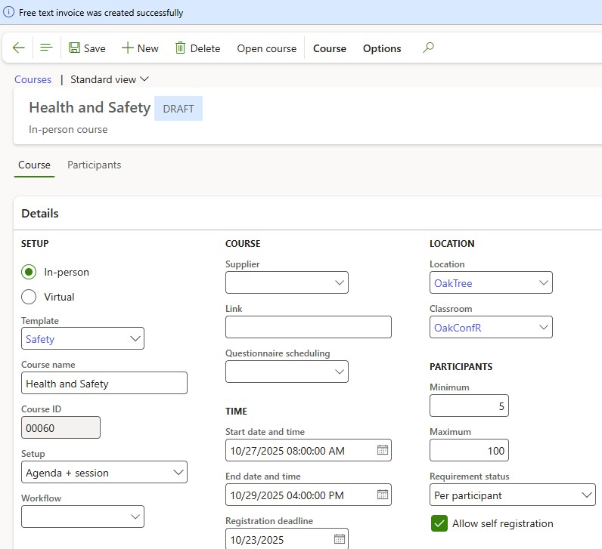
Task: Expand the Template dropdown
Action: (x=135, y=339)
